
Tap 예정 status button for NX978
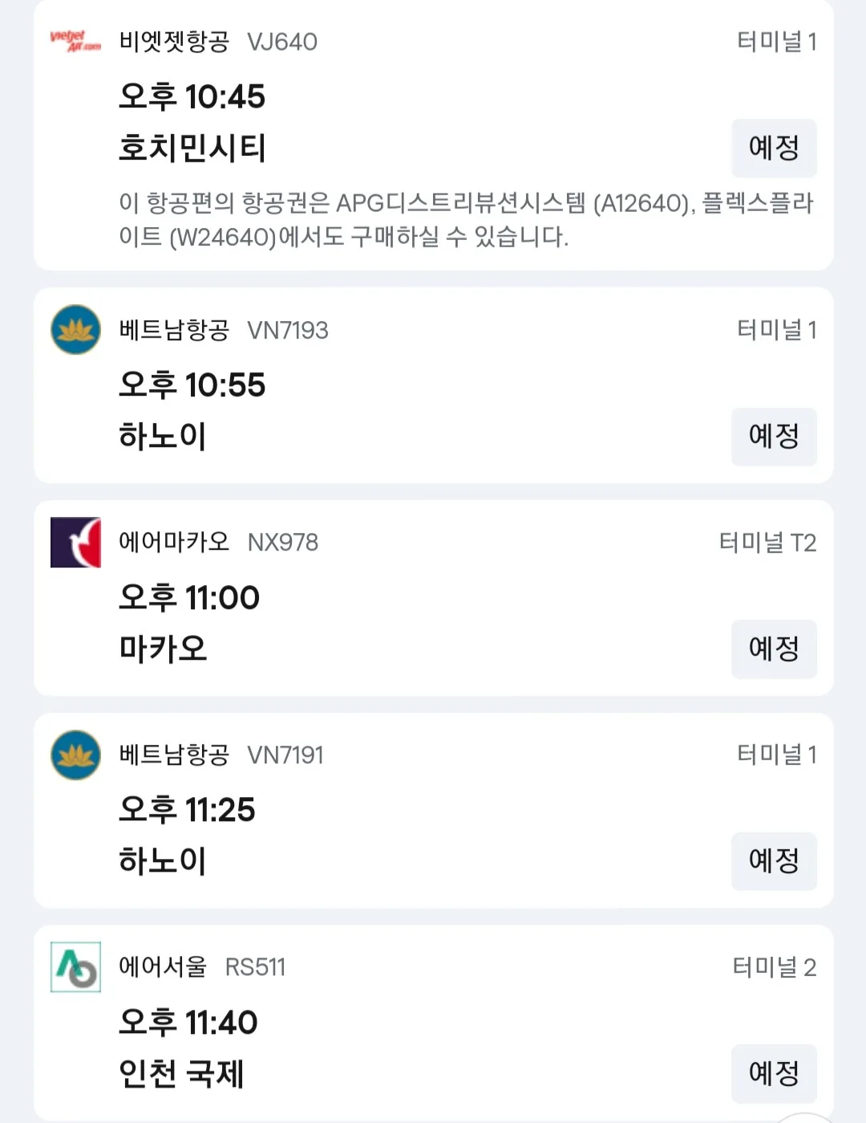click(x=774, y=649)
